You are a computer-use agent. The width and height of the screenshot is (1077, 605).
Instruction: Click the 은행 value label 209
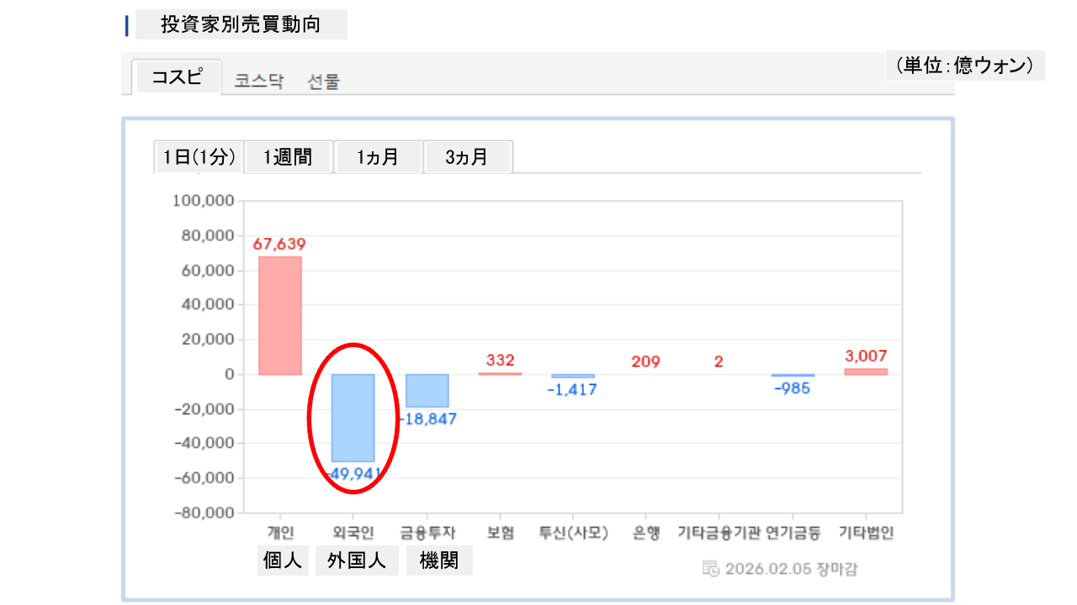coord(646,362)
